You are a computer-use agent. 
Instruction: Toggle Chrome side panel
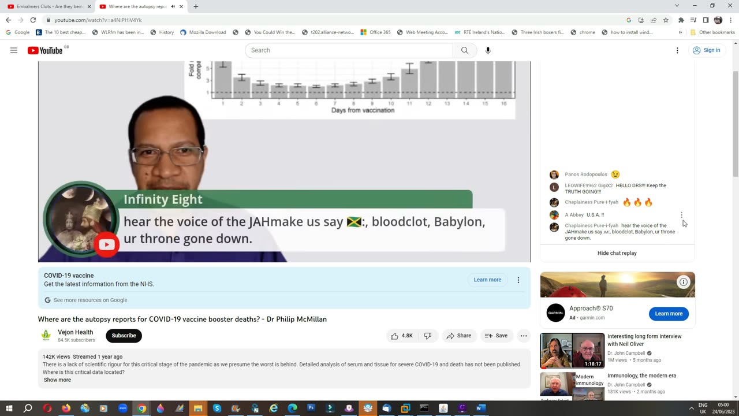click(x=706, y=20)
